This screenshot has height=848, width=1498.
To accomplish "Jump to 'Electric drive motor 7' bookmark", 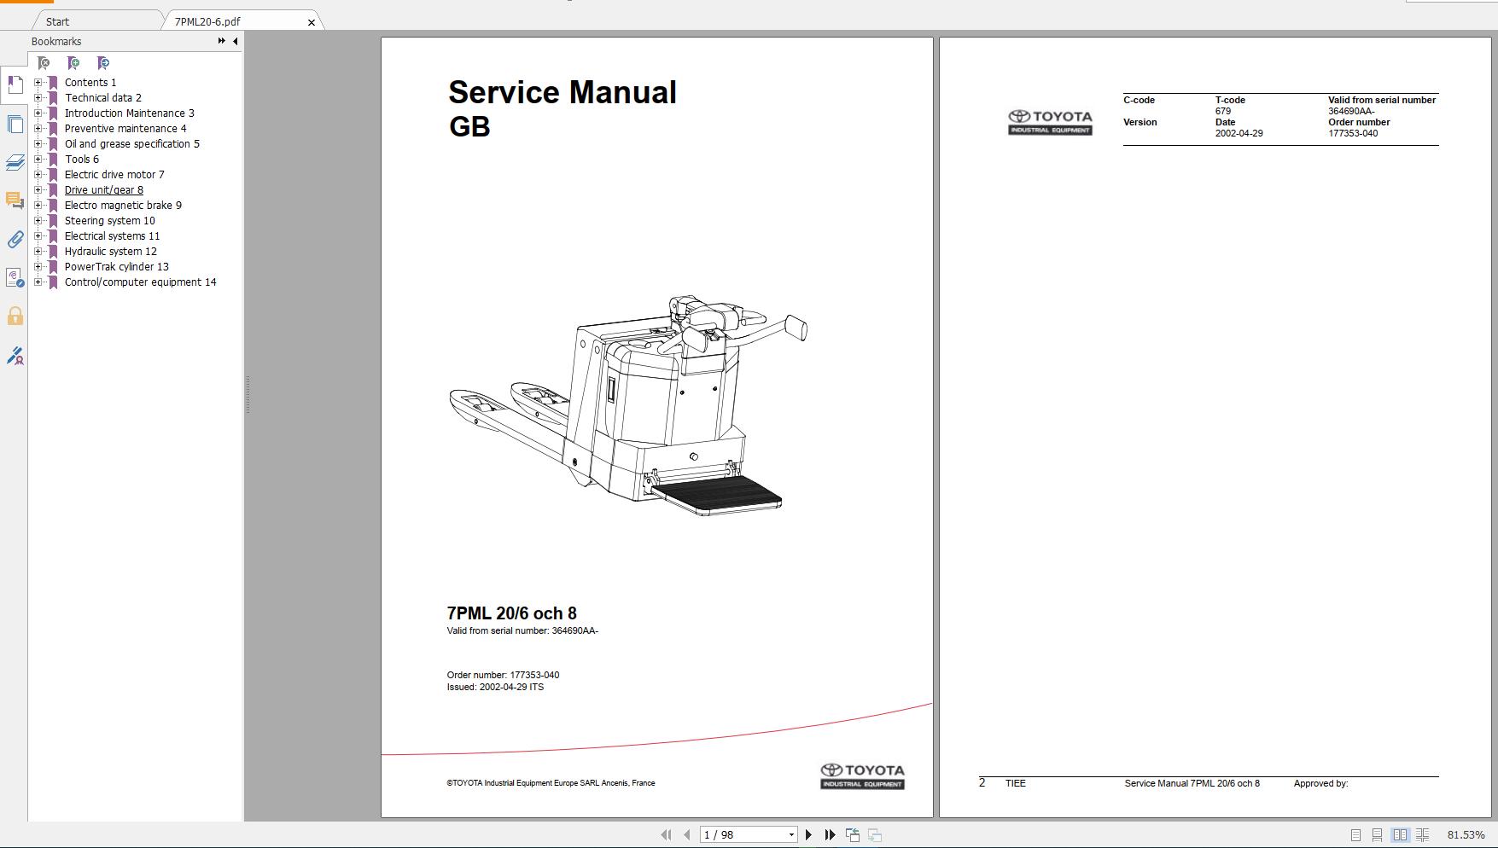I will click(114, 175).
